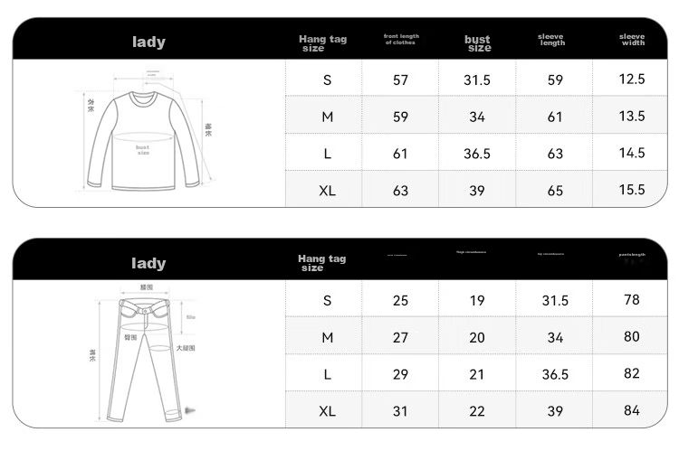Screen dimensions: 679x460
Task: Click the sleeve width value 15.5
Action: [632, 190]
